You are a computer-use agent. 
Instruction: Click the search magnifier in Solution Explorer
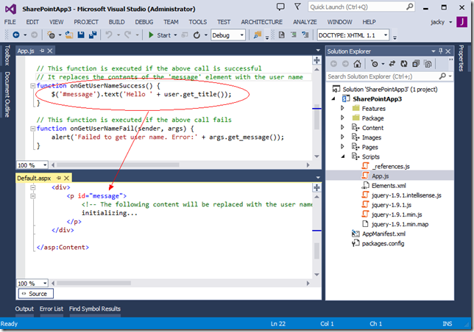coord(442,76)
